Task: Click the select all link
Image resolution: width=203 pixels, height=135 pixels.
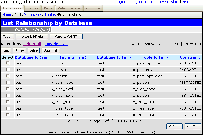Action: [32, 44]
